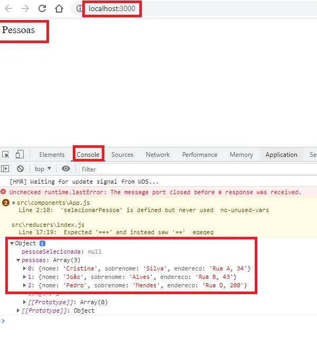
Task: Click the src\reducers\index.js warning text
Action: pos(48,225)
